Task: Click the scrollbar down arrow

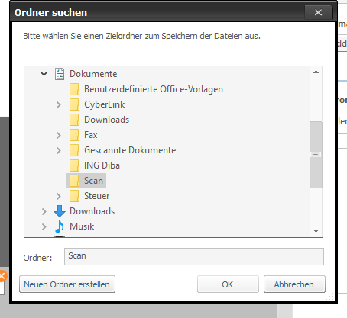Action: coord(316,231)
